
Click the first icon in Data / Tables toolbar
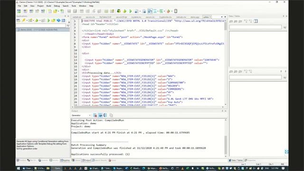(x=231, y=21)
